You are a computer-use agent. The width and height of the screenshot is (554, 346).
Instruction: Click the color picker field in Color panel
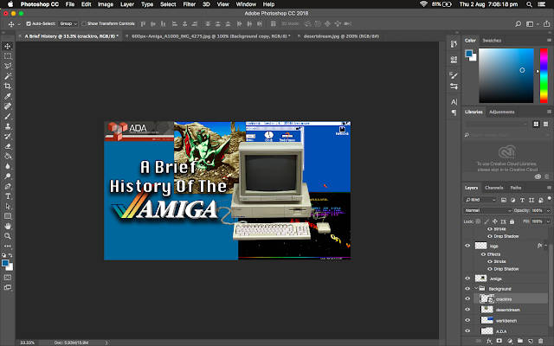506,75
